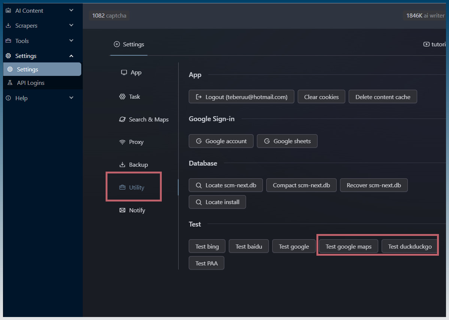Expand the Tools sidebar dropdown
Viewport: 449px width, 320px height.
click(71, 41)
